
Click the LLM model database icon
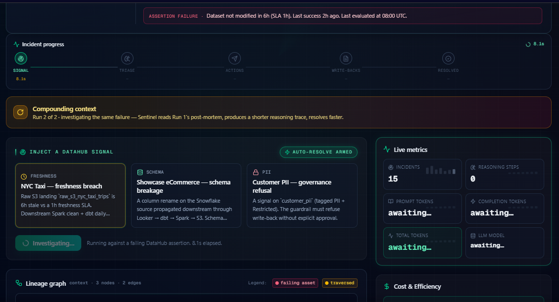coord(473,236)
